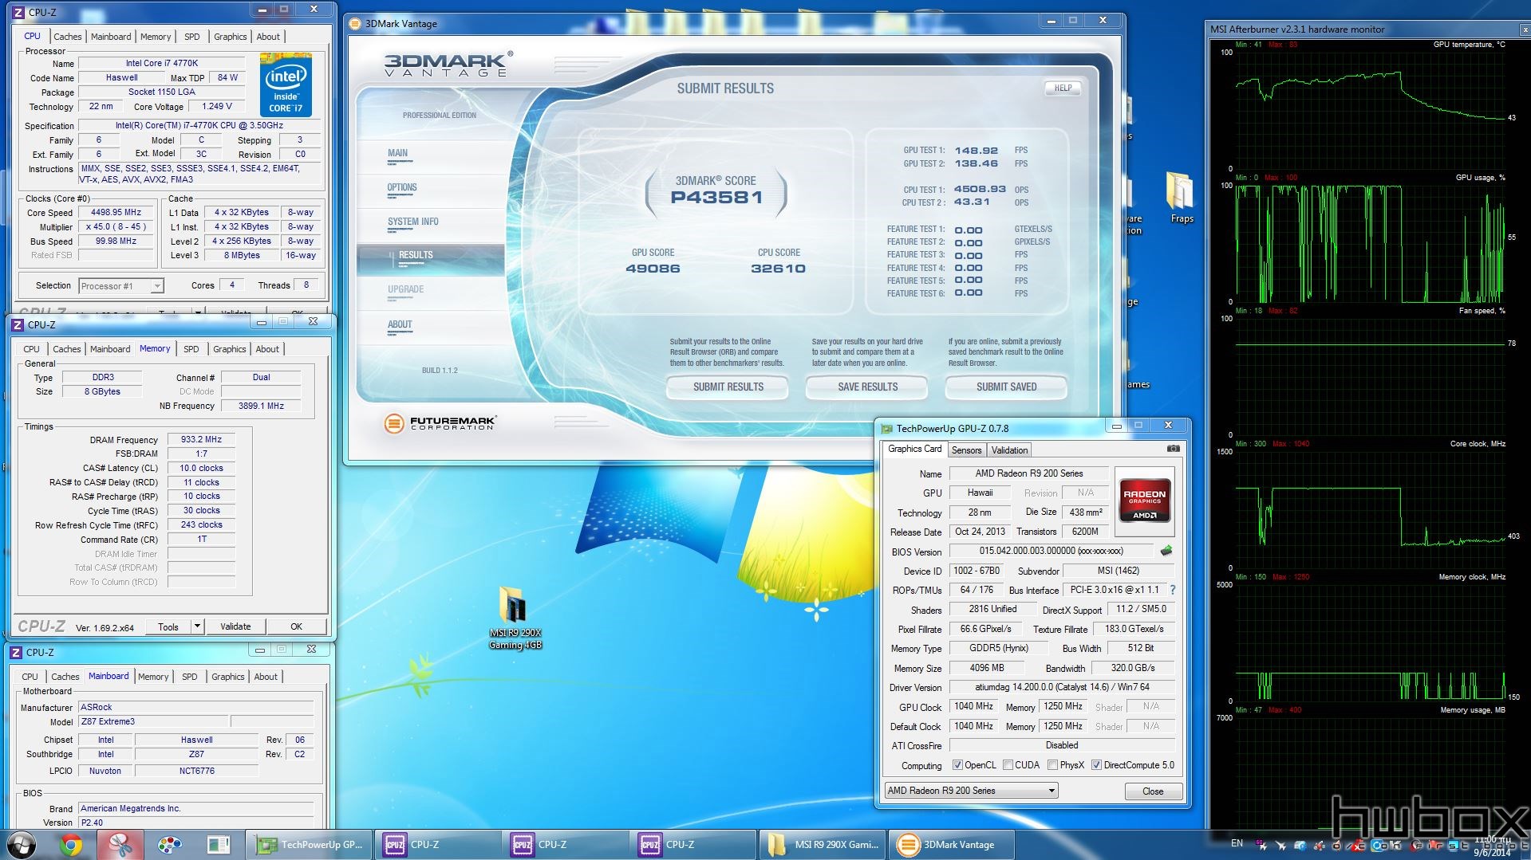
Task: Click the Snipping Tool scissors taskbar icon
Action: 120,845
